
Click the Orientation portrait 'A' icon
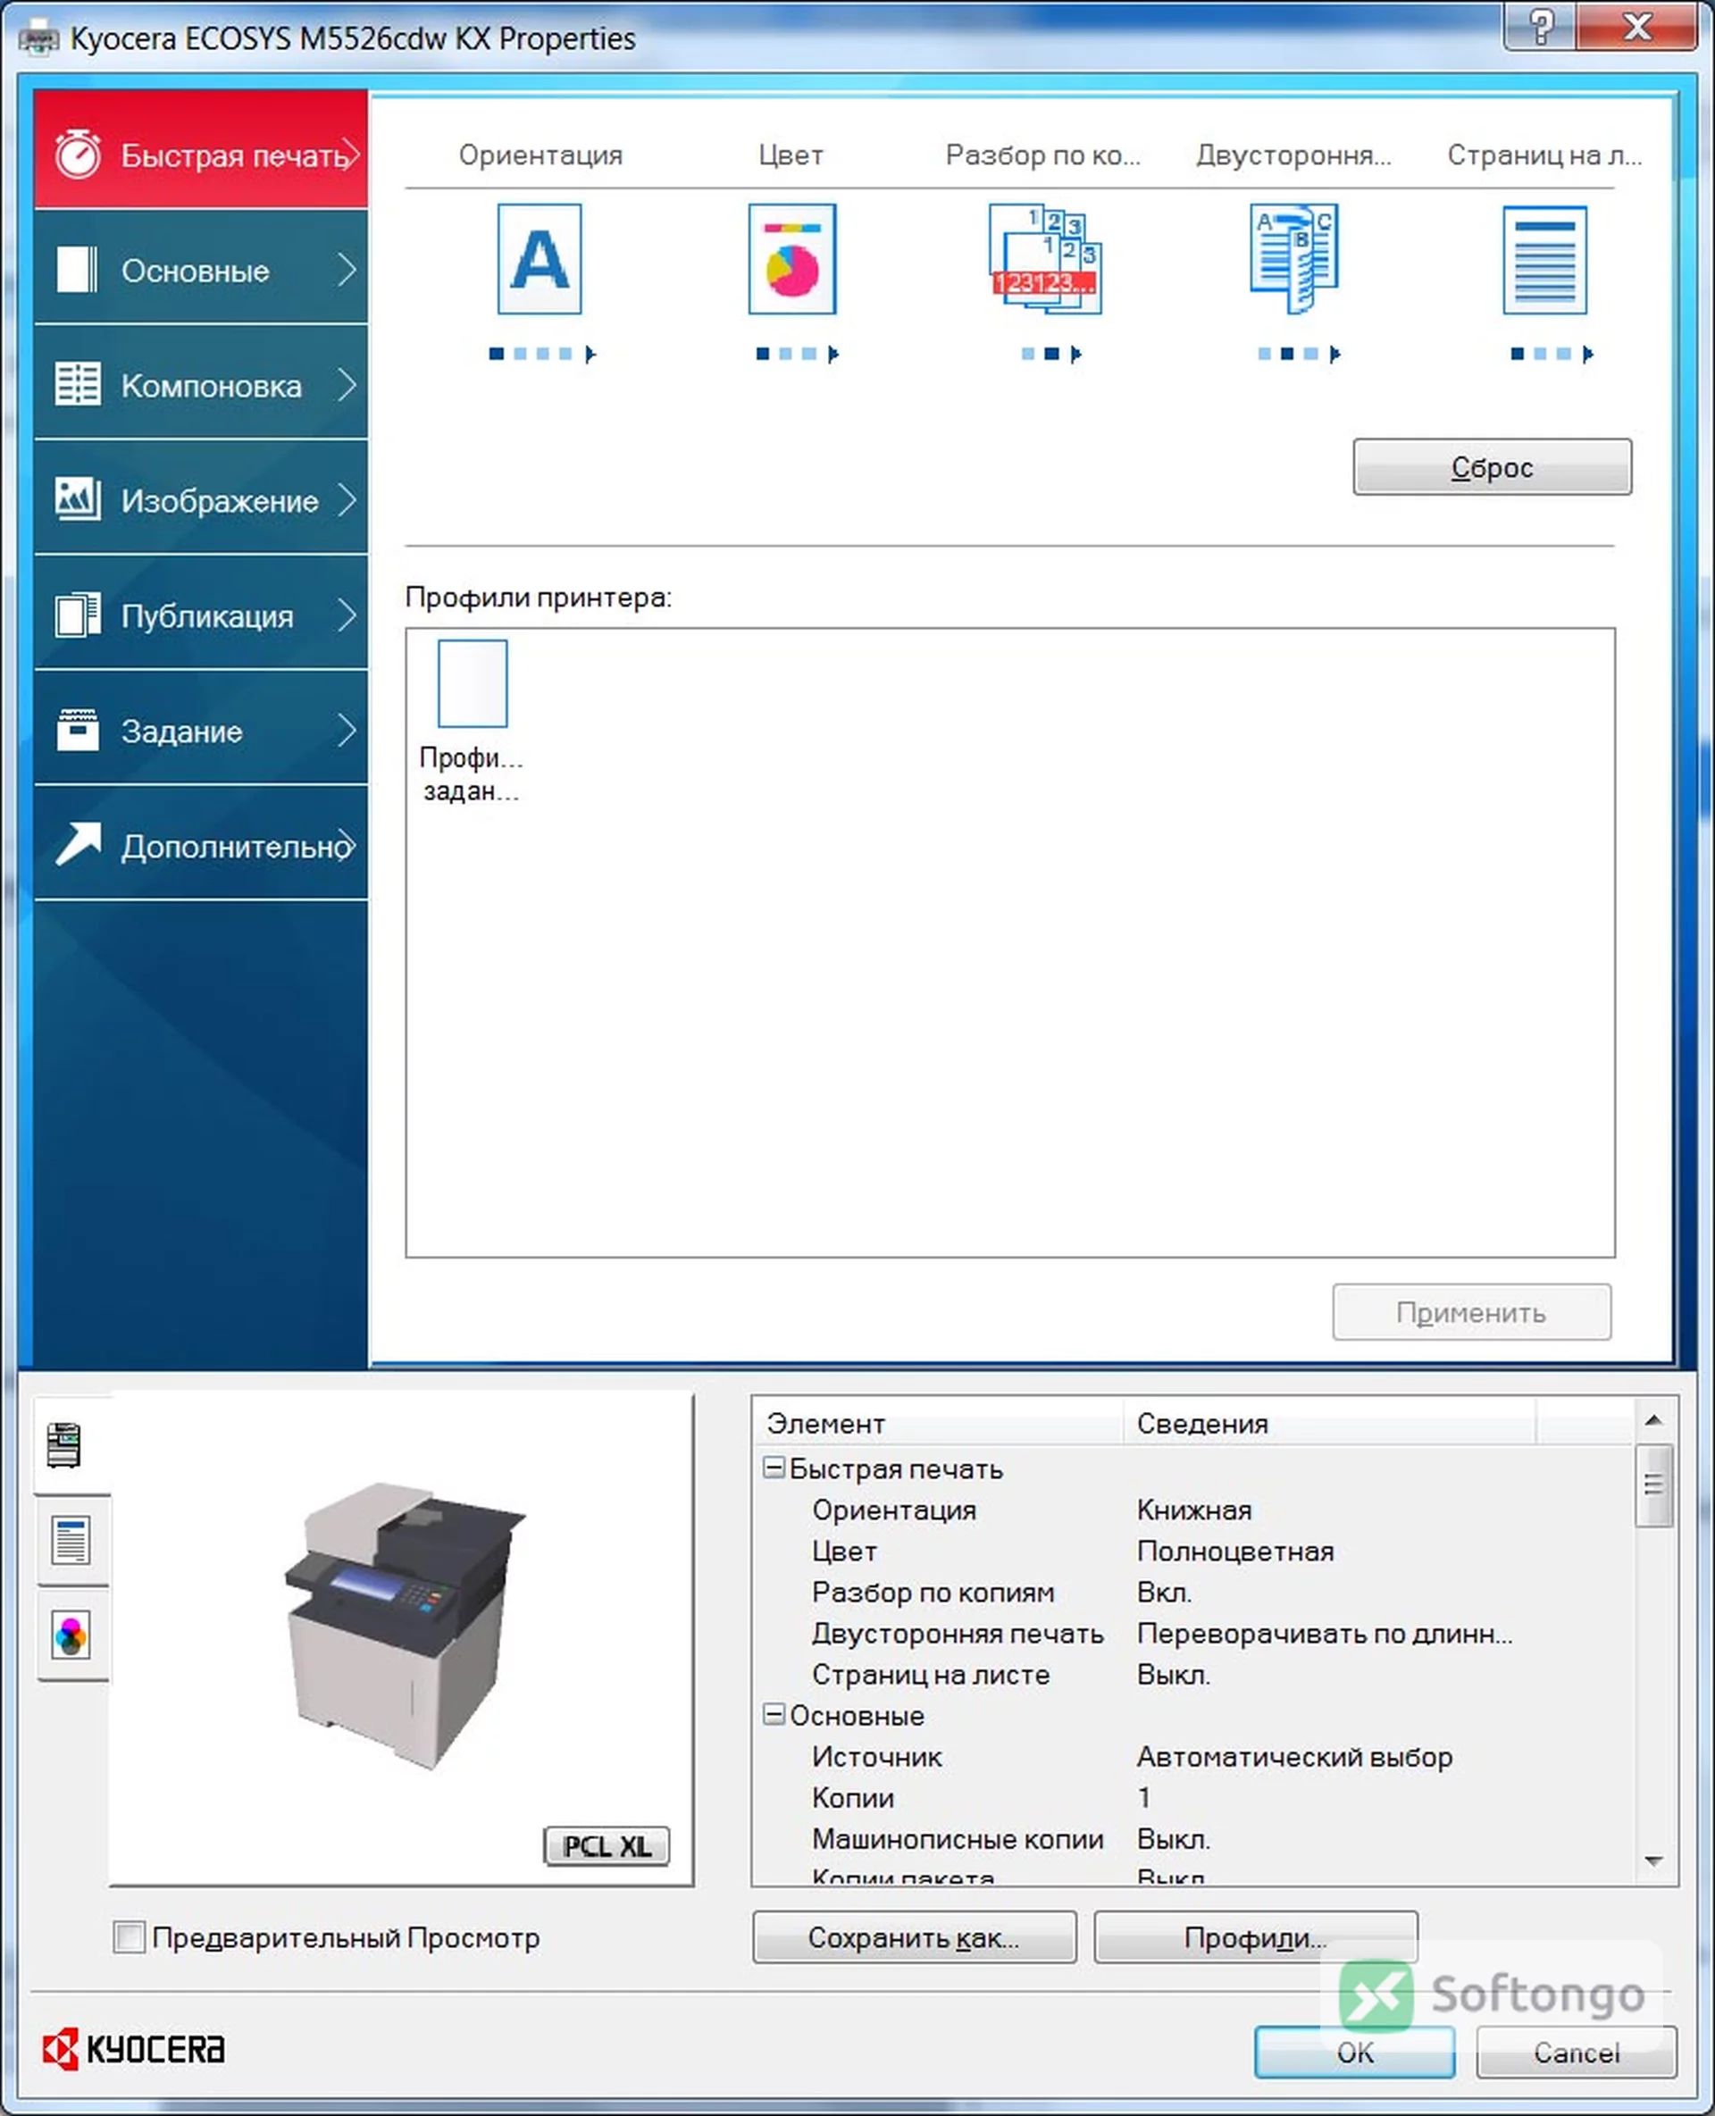[540, 259]
